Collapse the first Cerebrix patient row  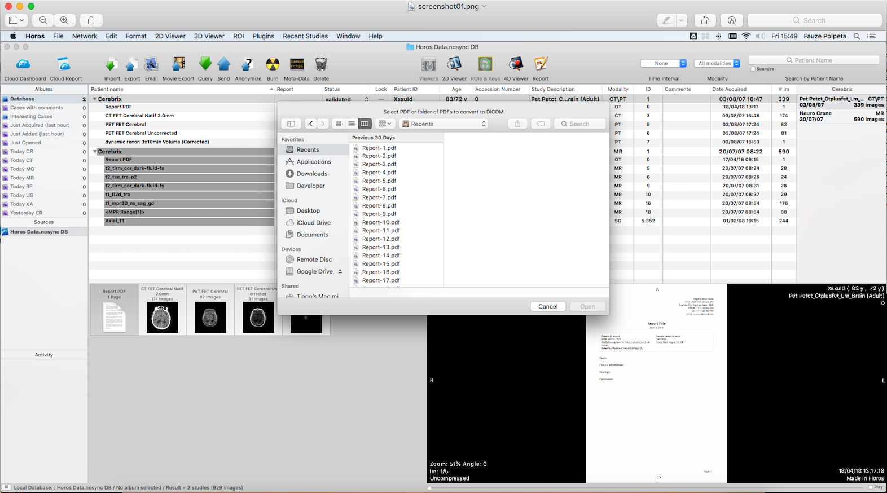(95, 99)
